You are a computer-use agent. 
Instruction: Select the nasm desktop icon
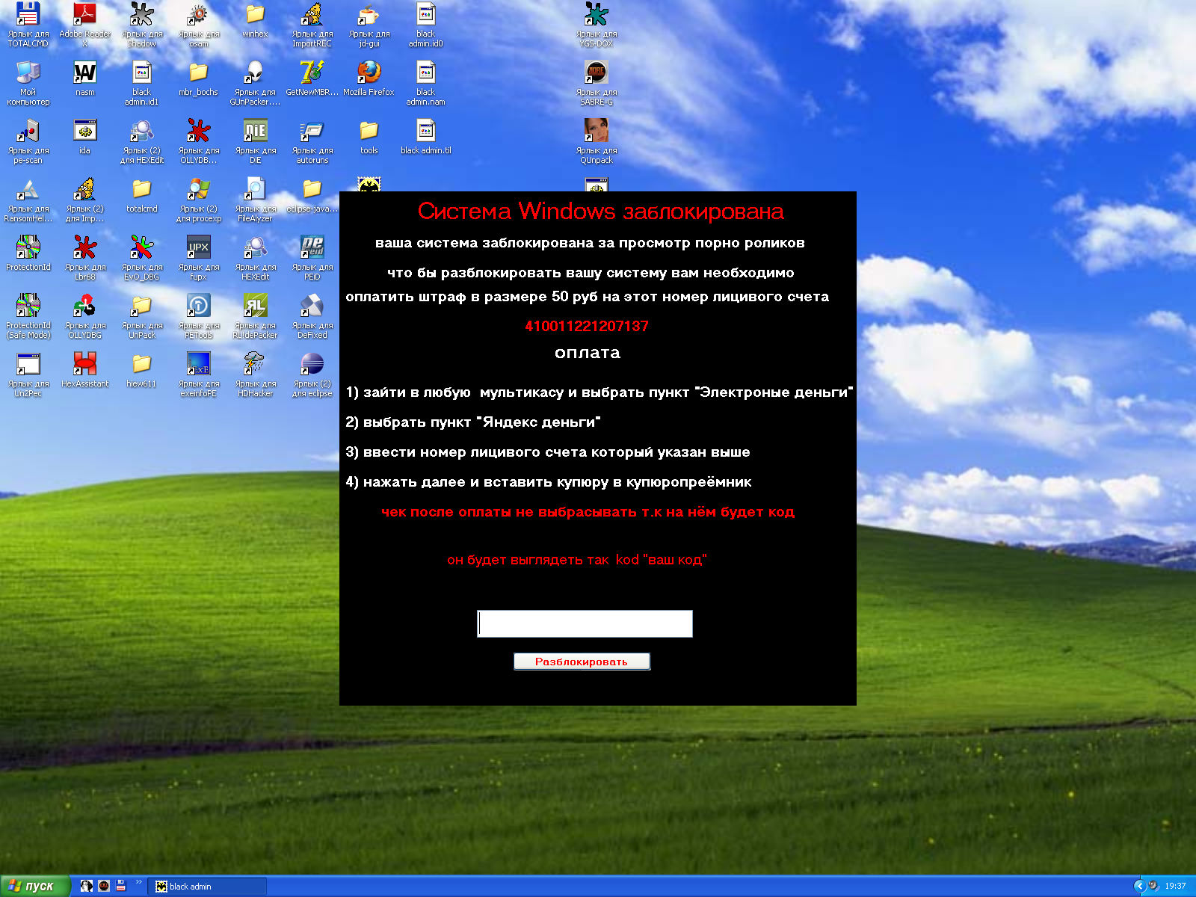(85, 72)
